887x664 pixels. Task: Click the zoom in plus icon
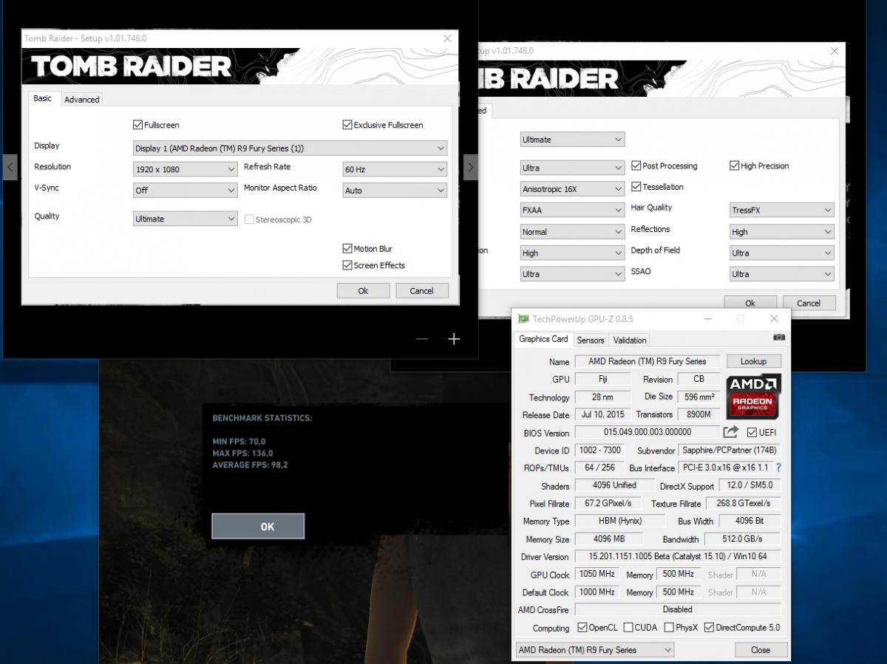click(x=454, y=339)
